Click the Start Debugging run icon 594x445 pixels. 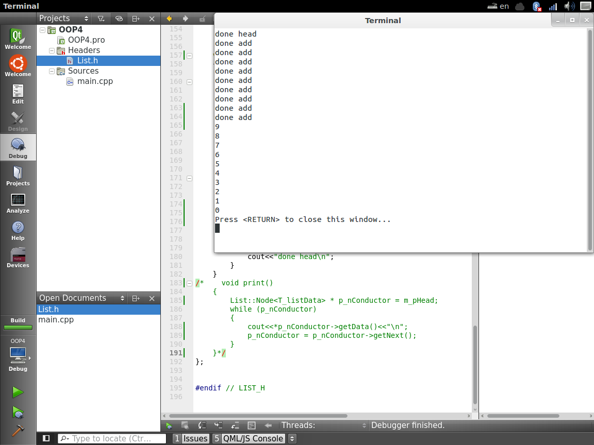(x=18, y=412)
